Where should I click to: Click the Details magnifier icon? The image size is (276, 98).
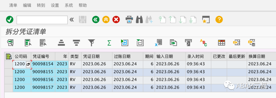(10, 42)
